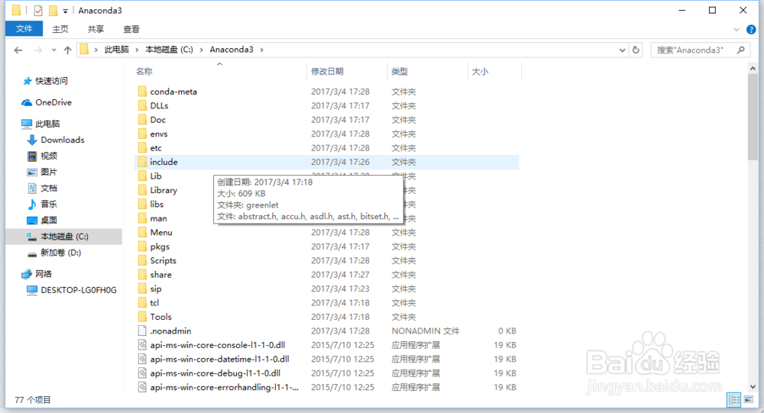Select the conda-meta folder icon
Screen dimensions: 764x413
tap(142, 92)
